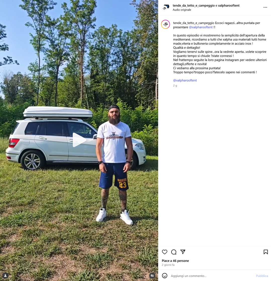271x281 pixels.
Task: Open the three-dot more options menu
Action: click(265, 7)
